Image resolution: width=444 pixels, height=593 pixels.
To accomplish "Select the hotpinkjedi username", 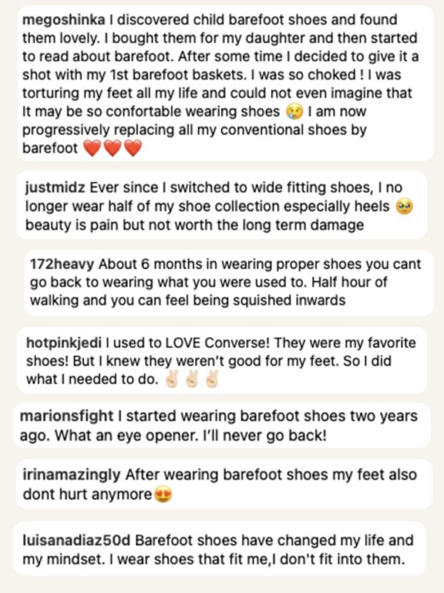I will 63,342.
